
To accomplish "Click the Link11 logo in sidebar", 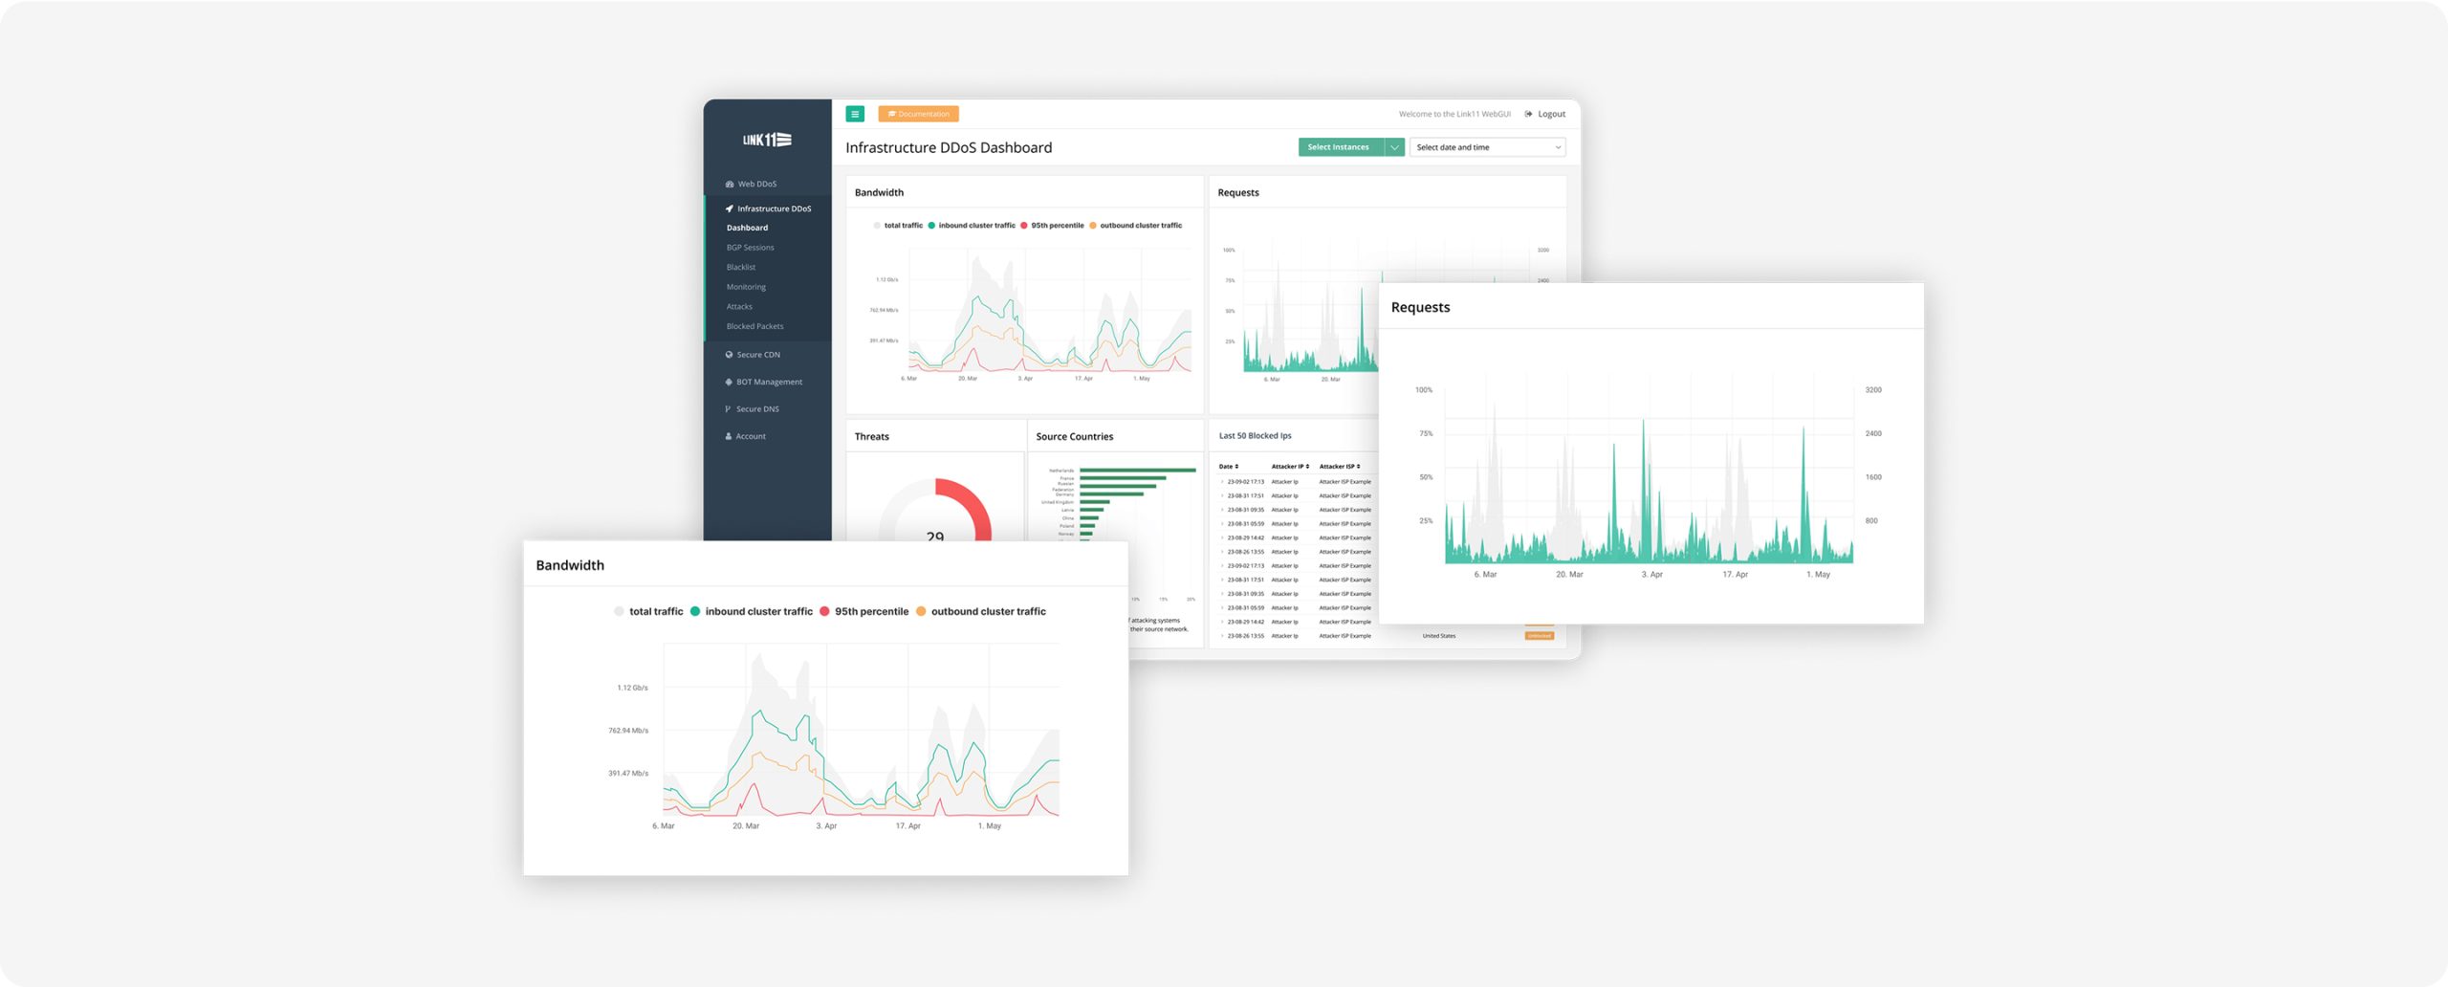I will tap(767, 140).
